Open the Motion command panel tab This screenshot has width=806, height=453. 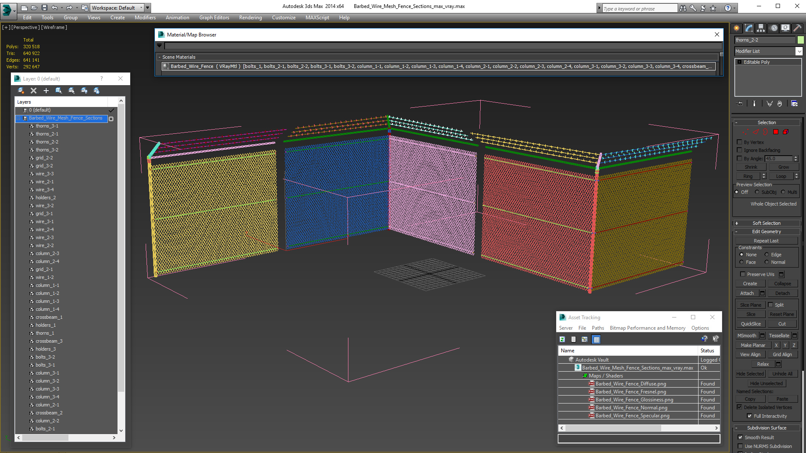pos(774,28)
